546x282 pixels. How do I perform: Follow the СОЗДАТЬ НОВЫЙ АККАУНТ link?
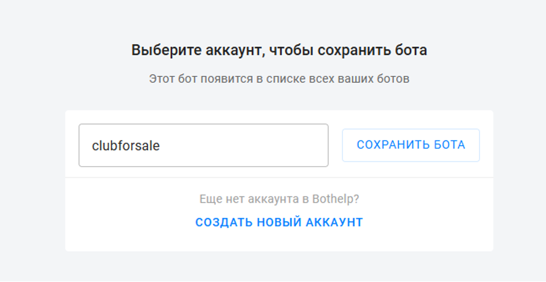coord(279,222)
